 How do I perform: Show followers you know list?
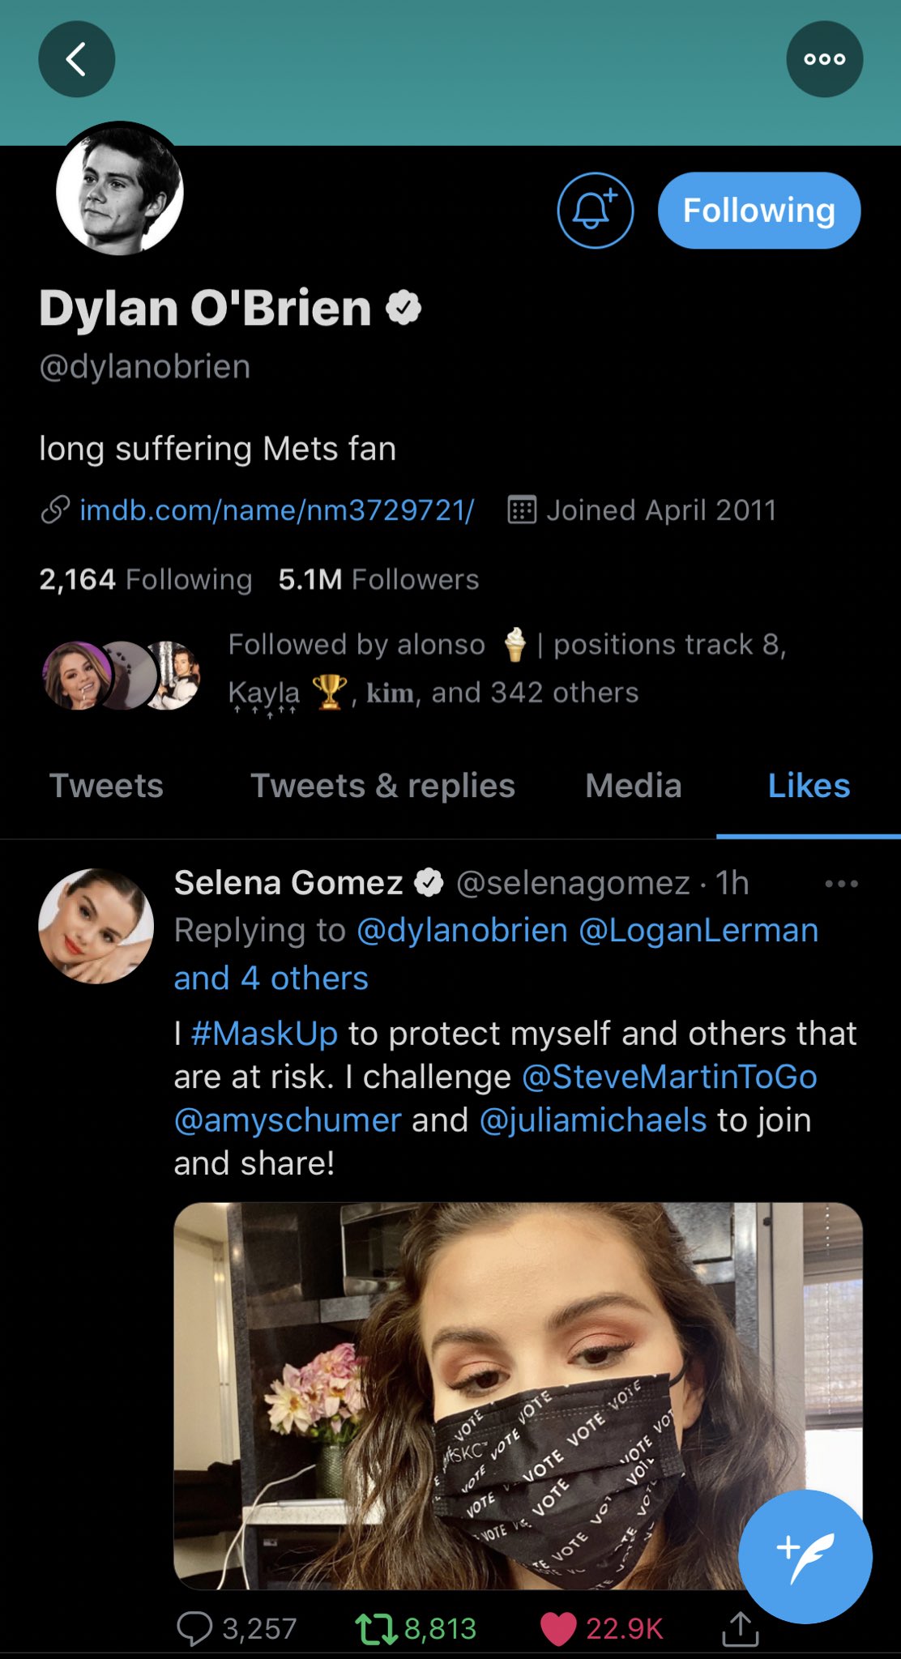click(413, 669)
